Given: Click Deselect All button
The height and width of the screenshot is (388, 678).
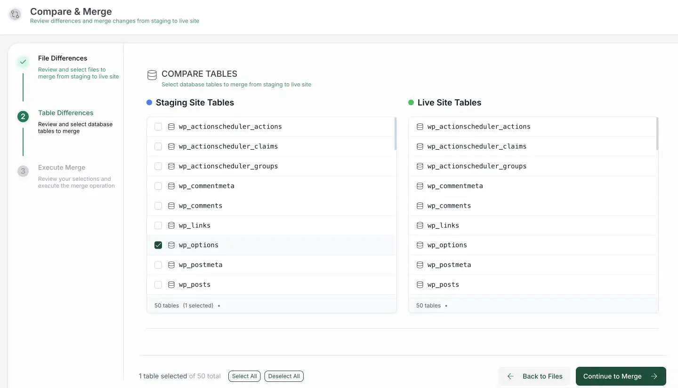Looking at the screenshot, I should 284,376.
